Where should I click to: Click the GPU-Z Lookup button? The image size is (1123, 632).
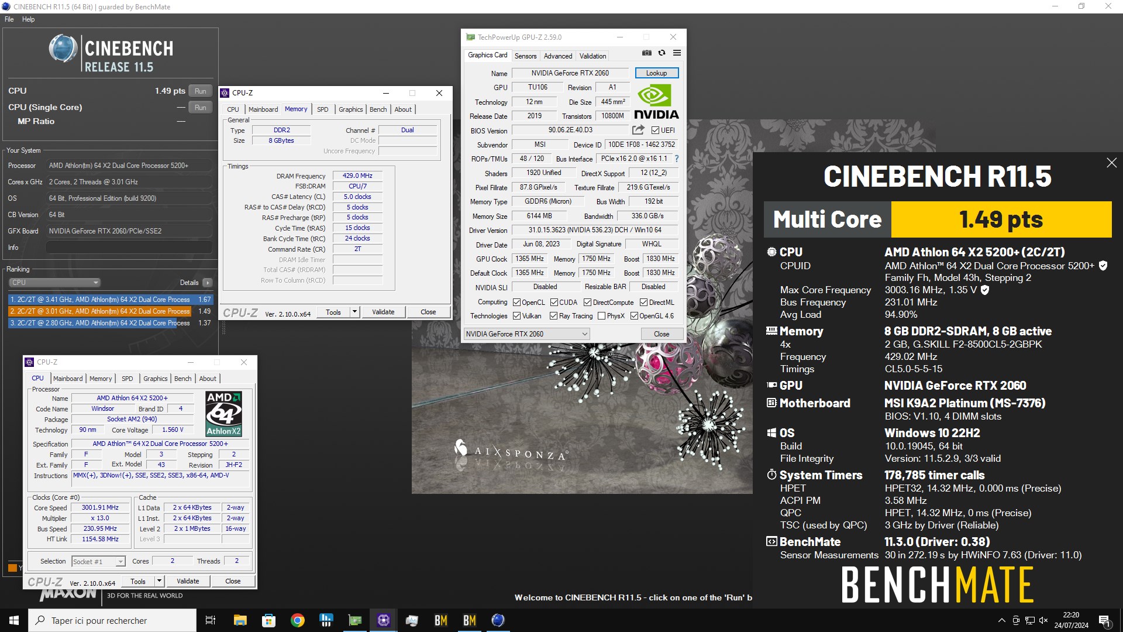click(x=656, y=73)
